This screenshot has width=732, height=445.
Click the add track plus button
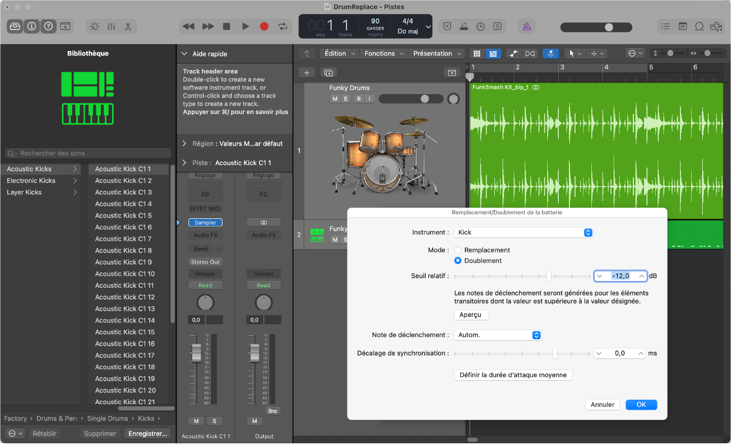coord(307,73)
